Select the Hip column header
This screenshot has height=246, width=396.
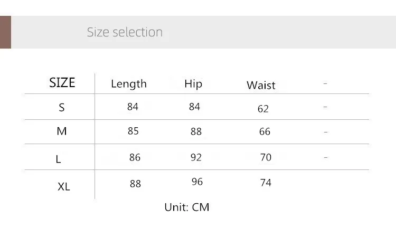pyautogui.click(x=193, y=84)
